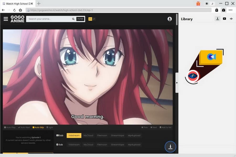Toggle the Auto Play option
Screen dimensions: 236x157
pos(10,127)
